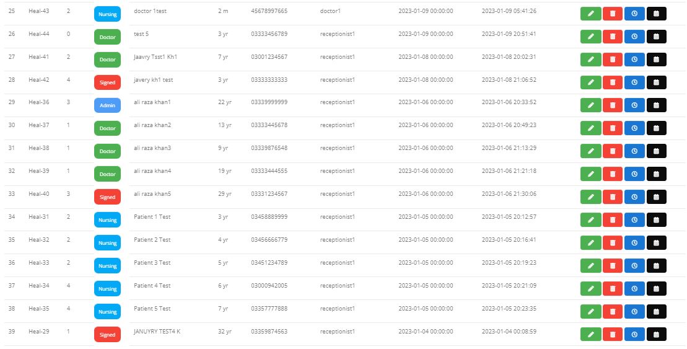687x349 pixels.
Task: Delete the Heal-44 record with the trash icon
Action: coord(613,37)
